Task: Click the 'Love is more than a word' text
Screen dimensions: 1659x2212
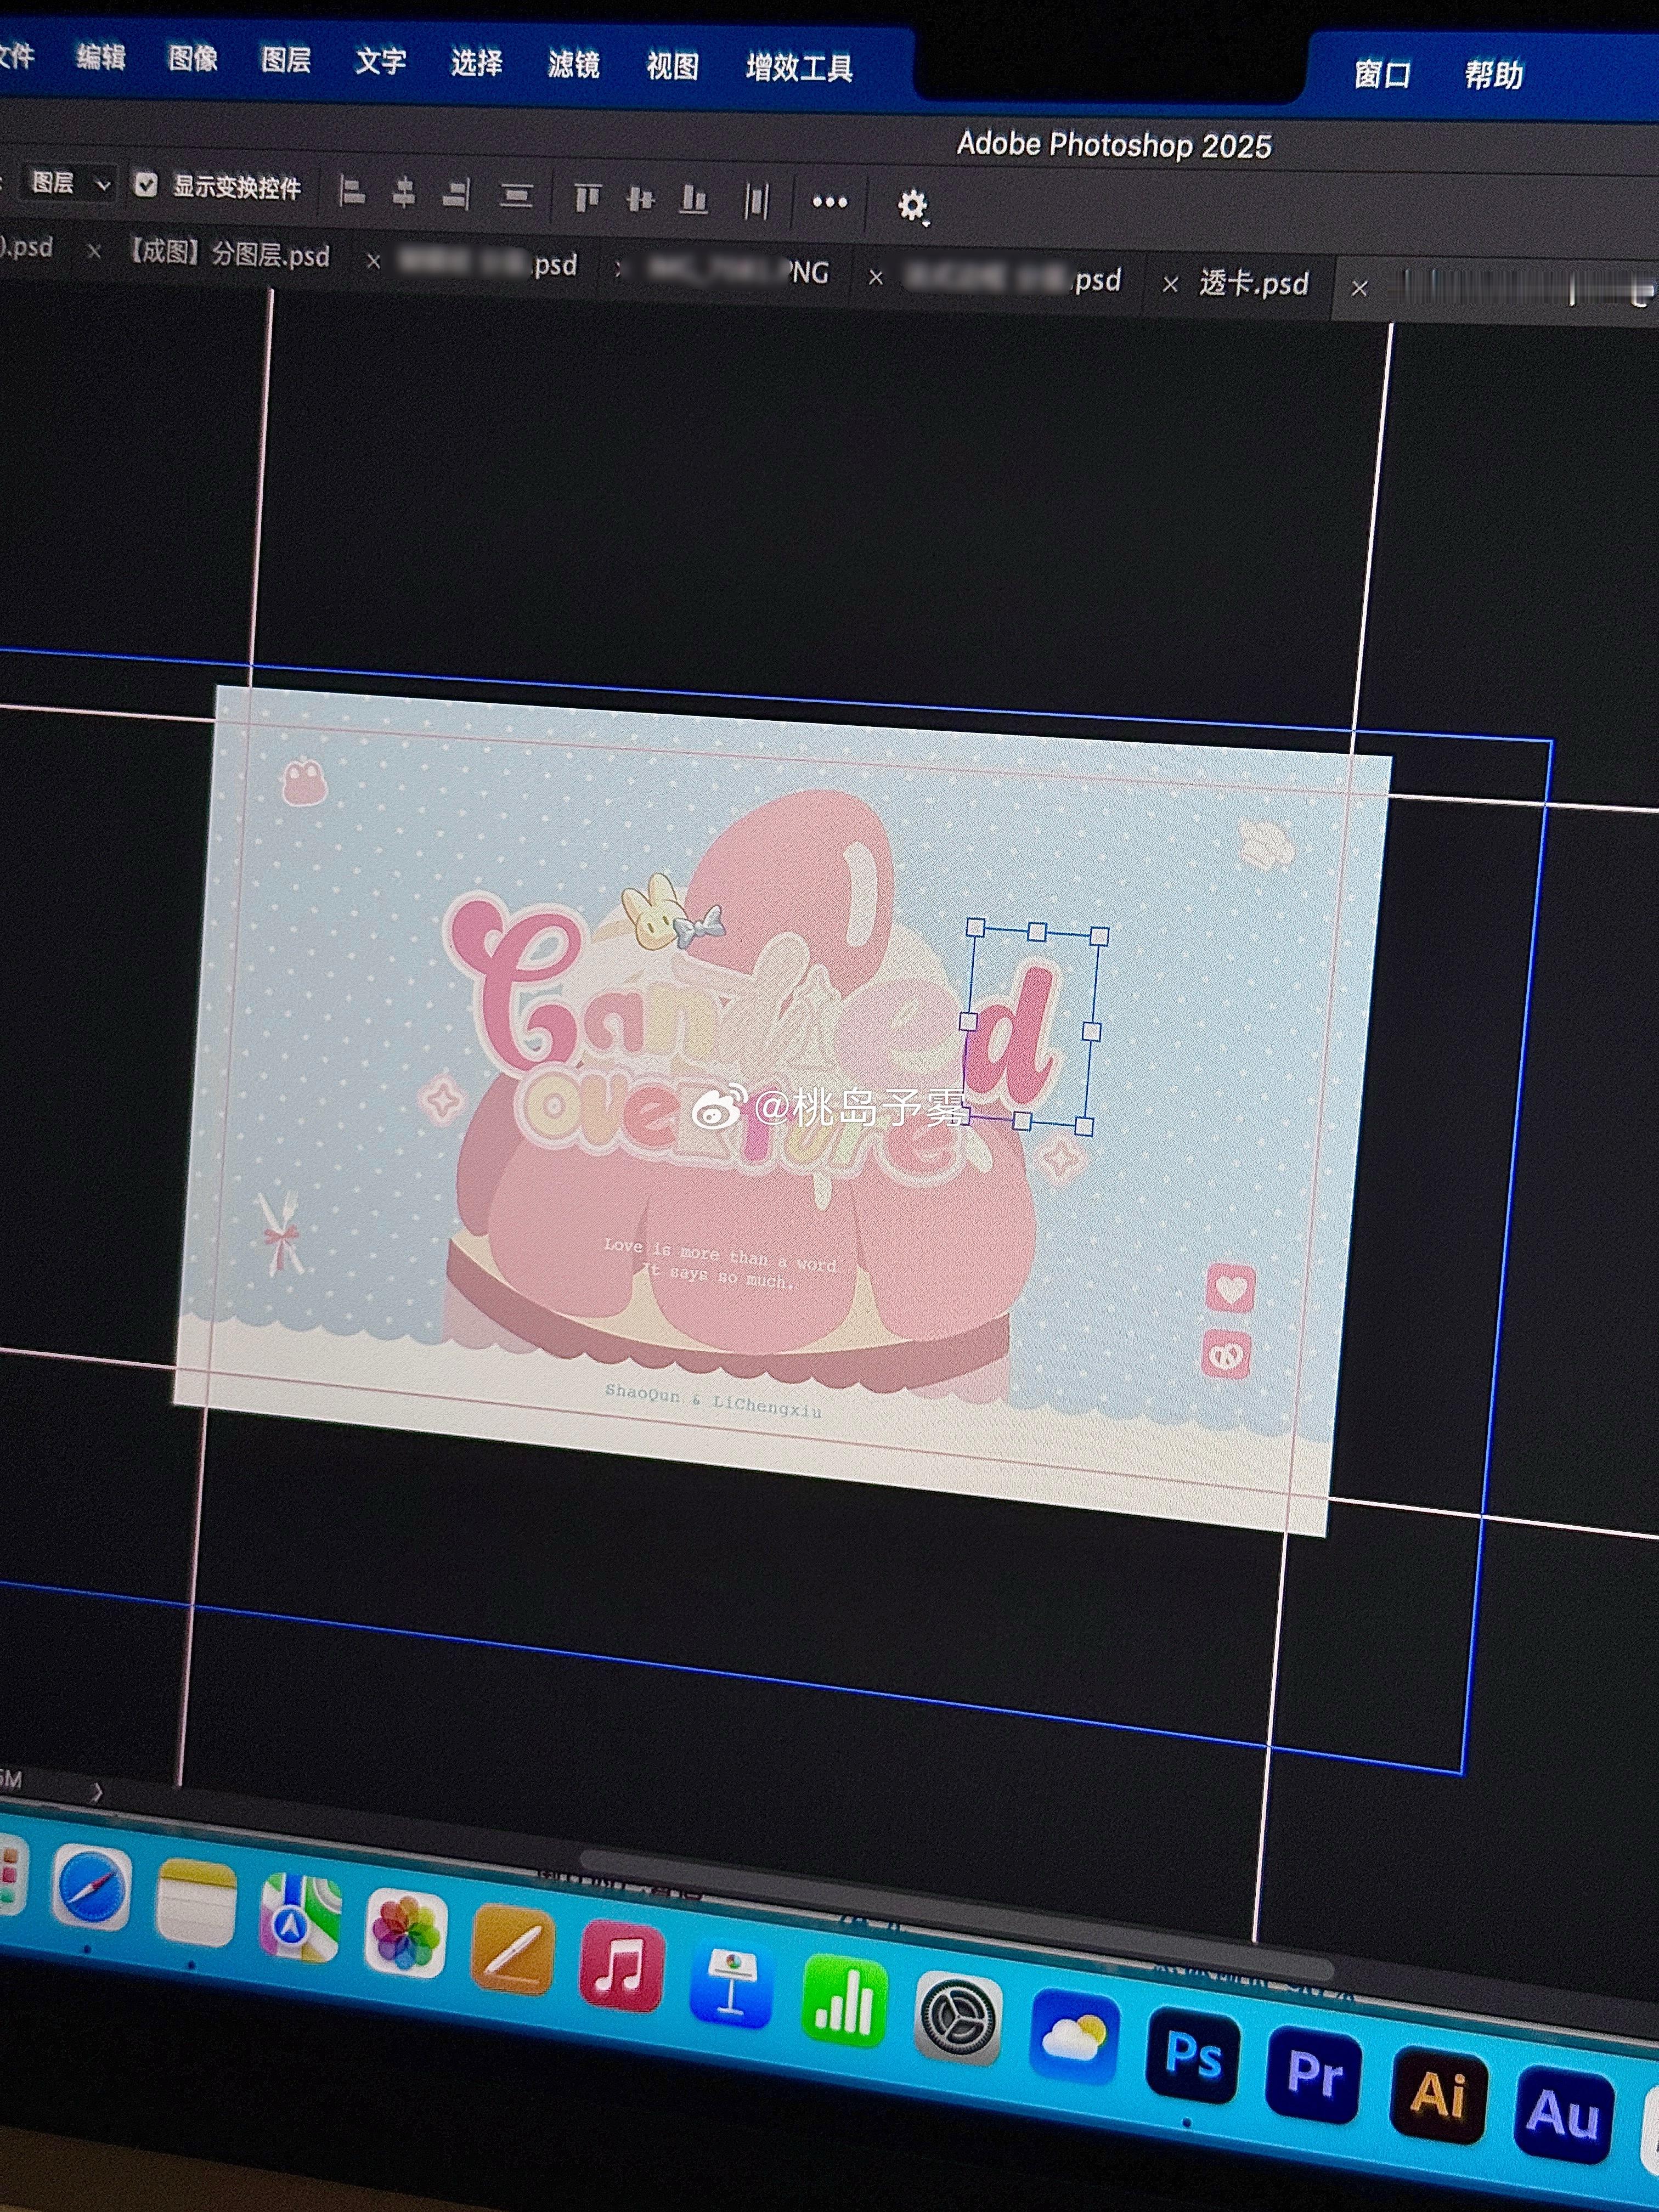Action: 720,1255
